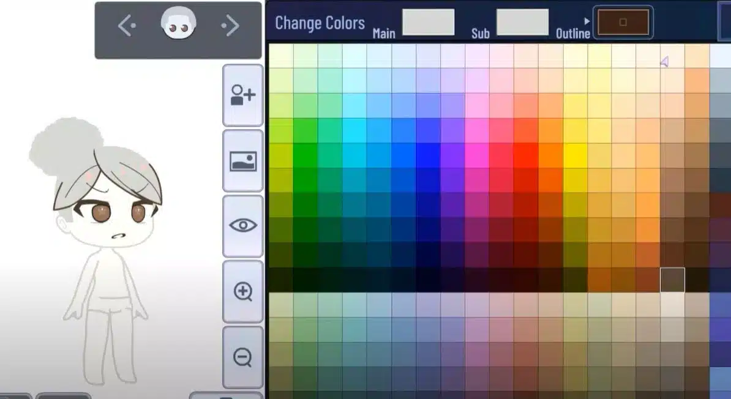This screenshot has width=731, height=399.
Task: Go to next character with right arrow
Action: 230,26
